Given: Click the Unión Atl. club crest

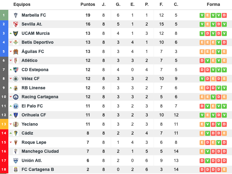Looking at the screenshot, I should pyautogui.click(x=16, y=160).
